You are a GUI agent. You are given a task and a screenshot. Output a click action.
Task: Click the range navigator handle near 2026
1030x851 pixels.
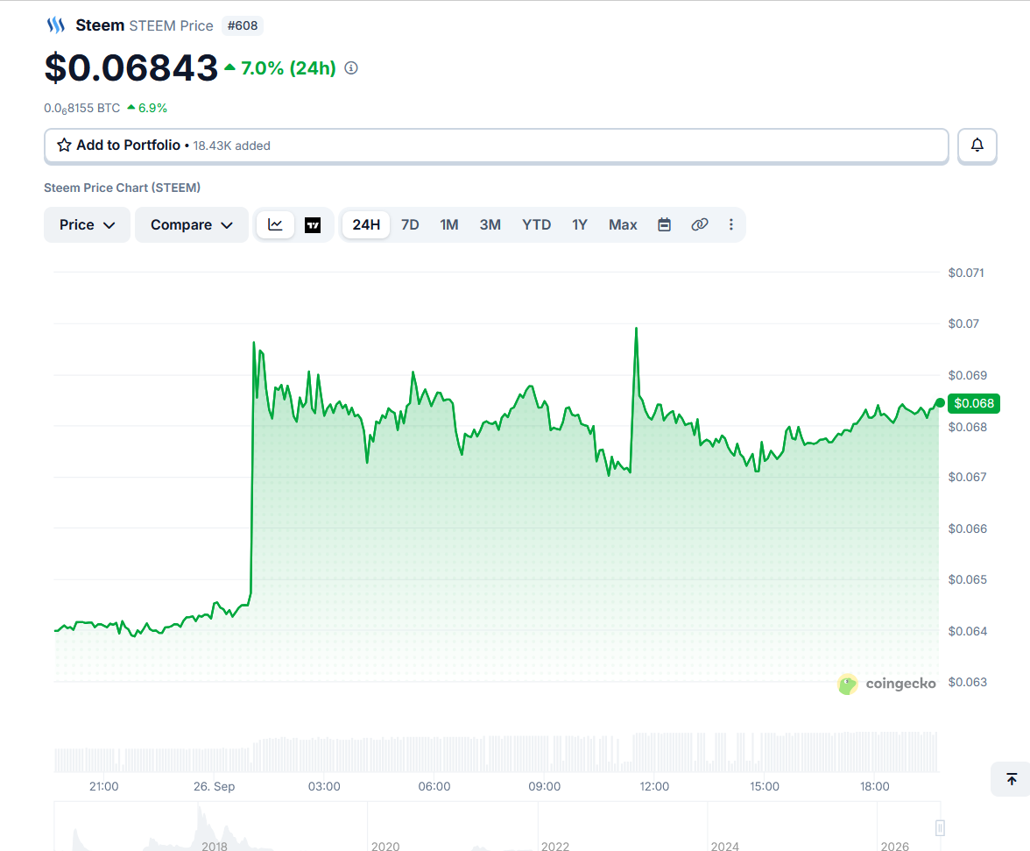(940, 828)
